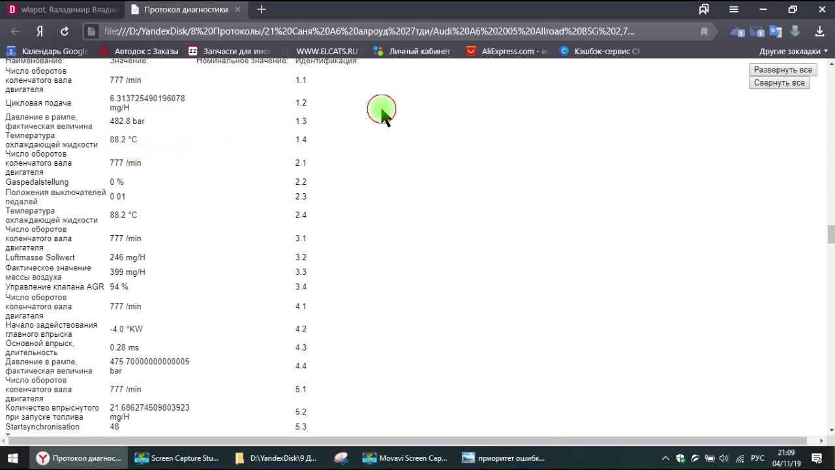Open the Wi-Fi network tray icon
Image resolution: width=835 pixels, height=470 pixels.
pos(738,458)
